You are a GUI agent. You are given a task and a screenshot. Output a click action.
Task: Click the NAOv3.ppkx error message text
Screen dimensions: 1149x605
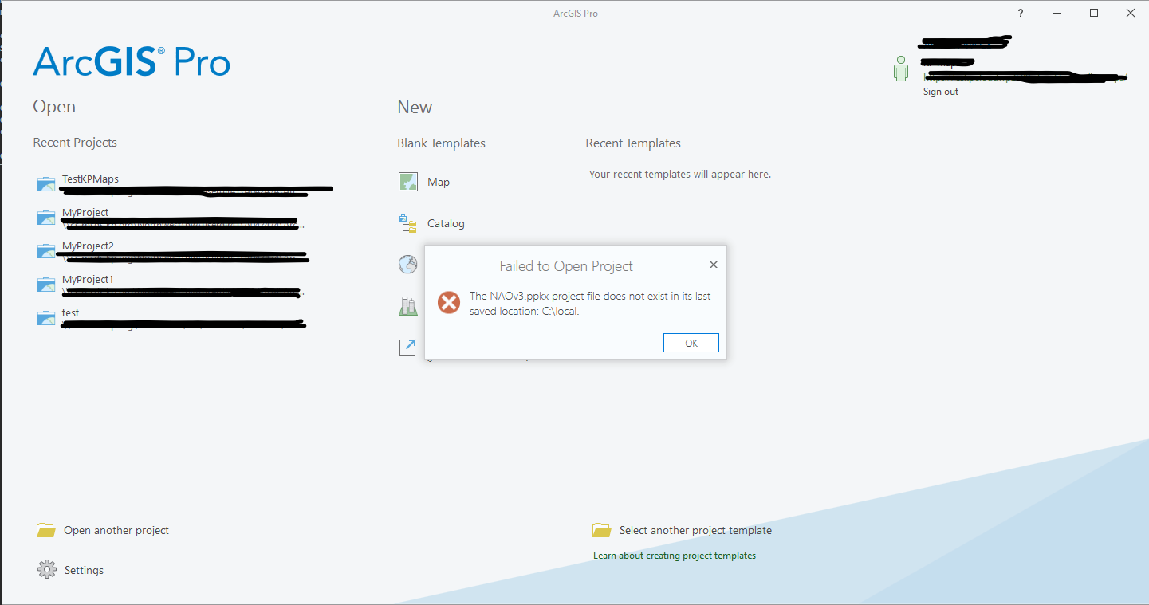(590, 303)
